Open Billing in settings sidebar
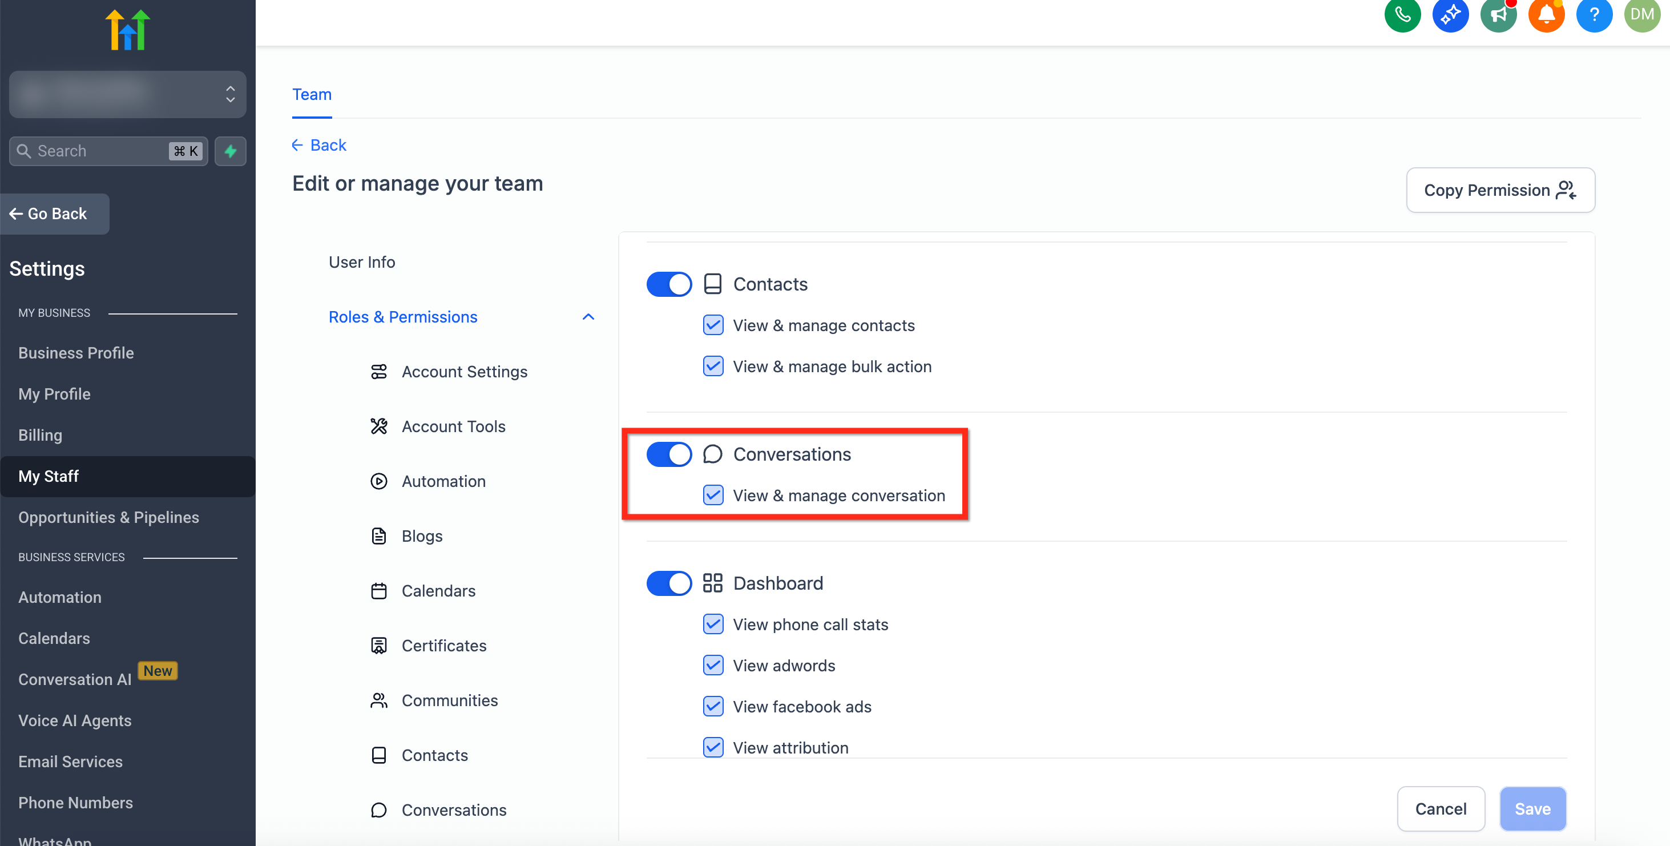This screenshot has height=846, width=1670. (40, 435)
